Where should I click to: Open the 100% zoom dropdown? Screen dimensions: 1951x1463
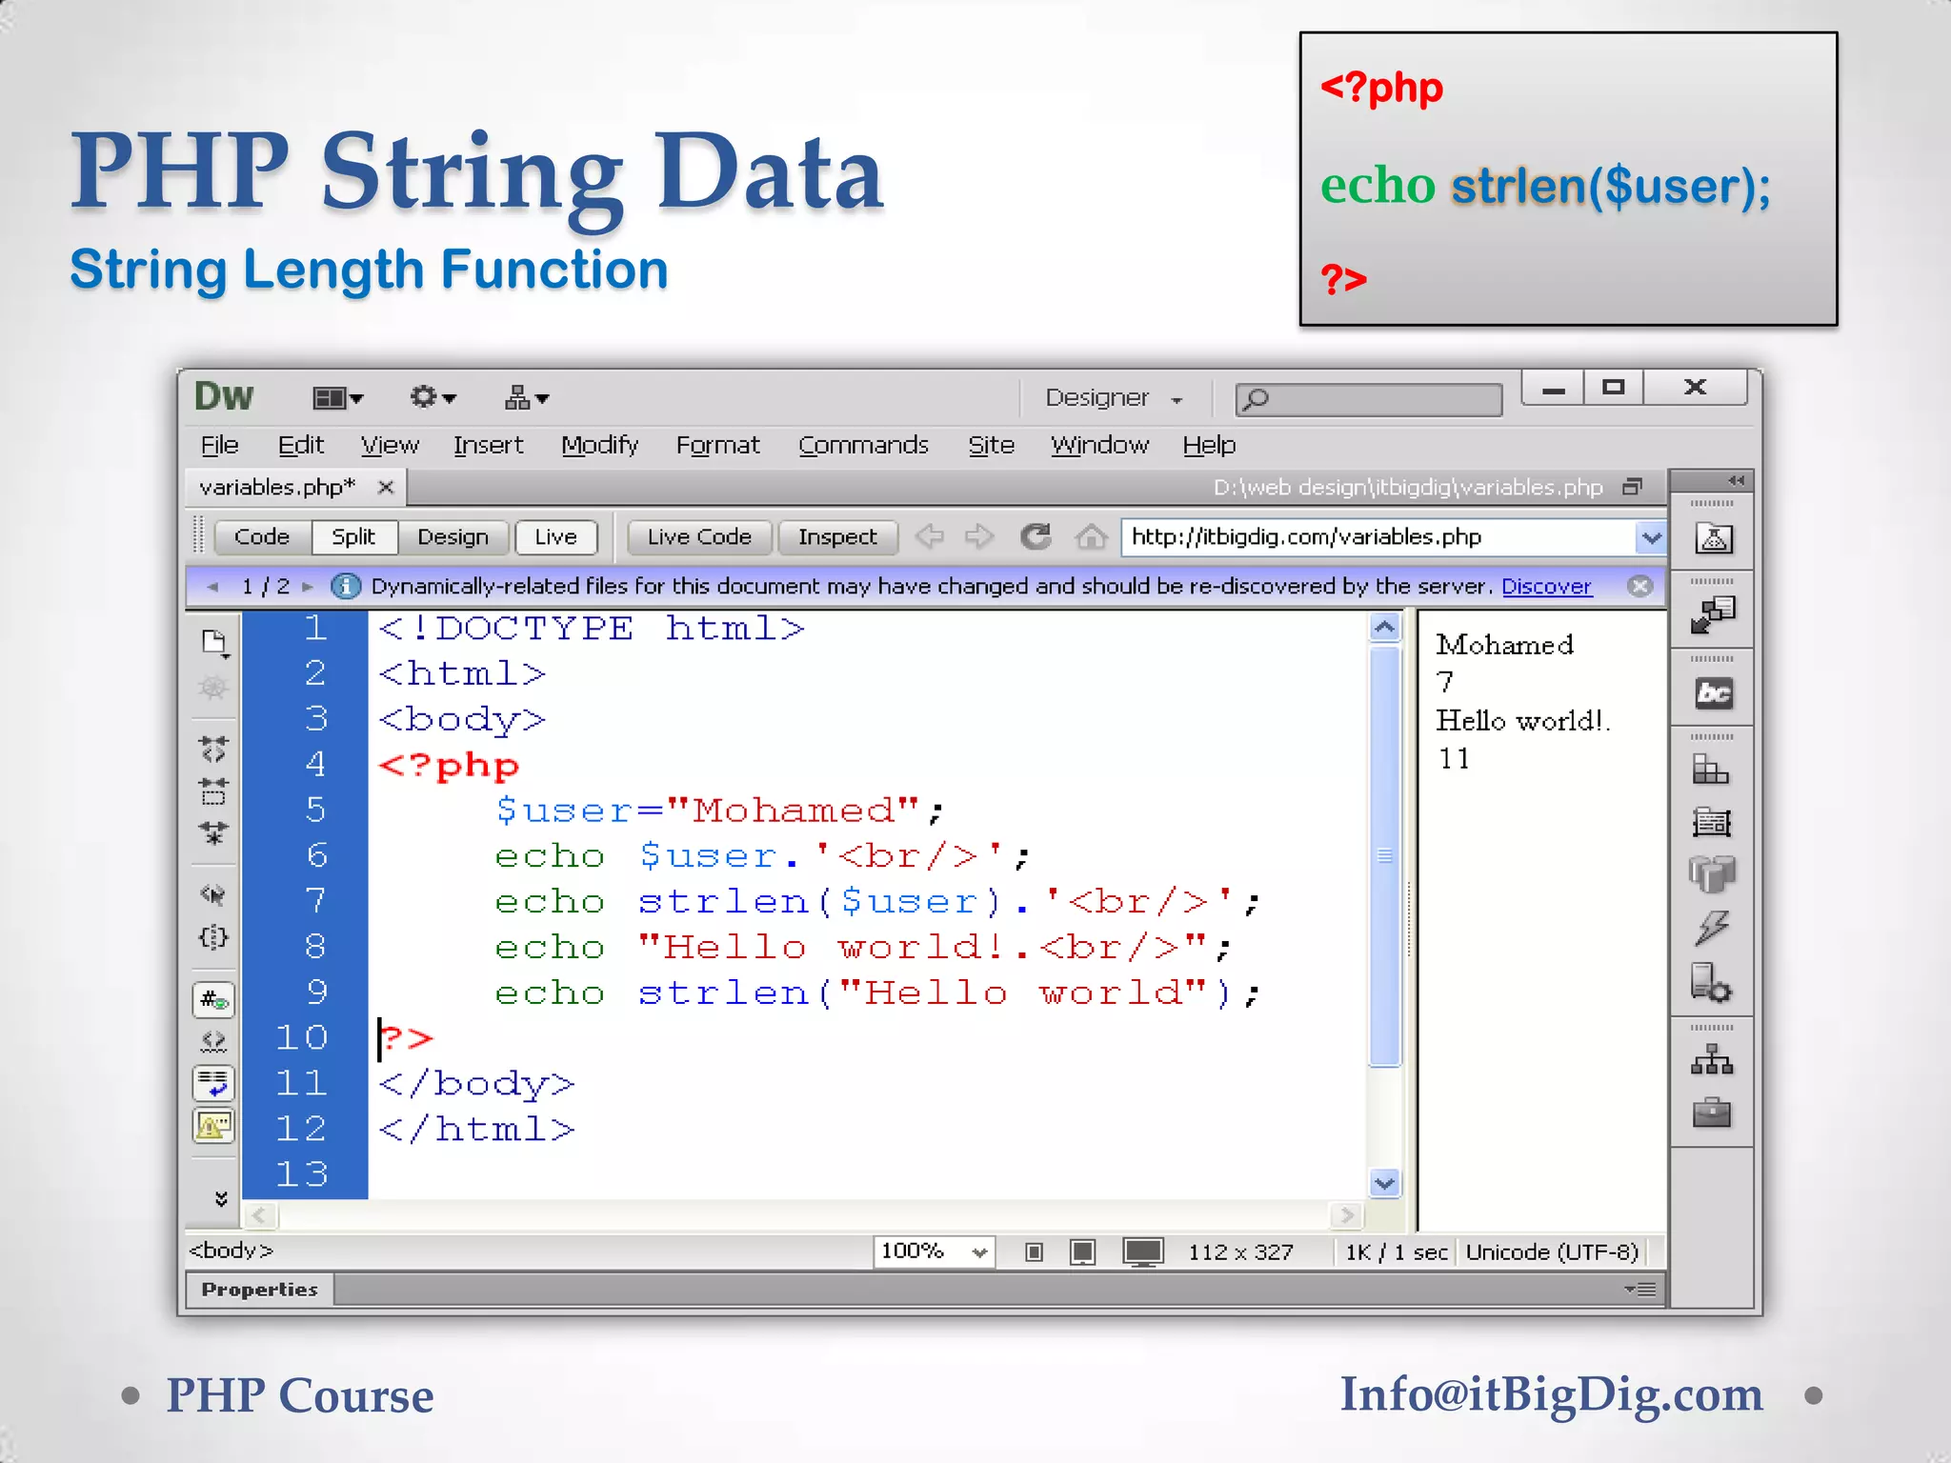point(934,1252)
